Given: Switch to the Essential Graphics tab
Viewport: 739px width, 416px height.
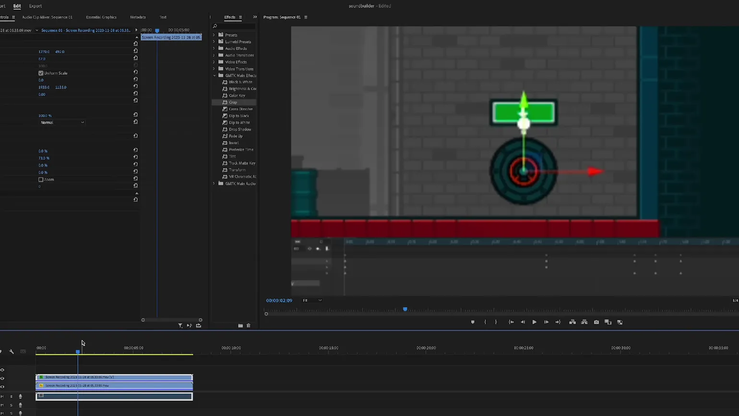Looking at the screenshot, I should click(x=101, y=17).
